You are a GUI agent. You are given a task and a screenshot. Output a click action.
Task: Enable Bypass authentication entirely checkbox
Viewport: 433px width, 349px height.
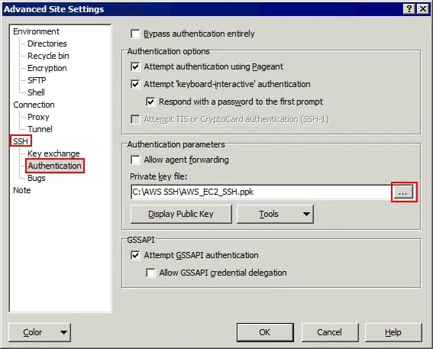pos(135,34)
